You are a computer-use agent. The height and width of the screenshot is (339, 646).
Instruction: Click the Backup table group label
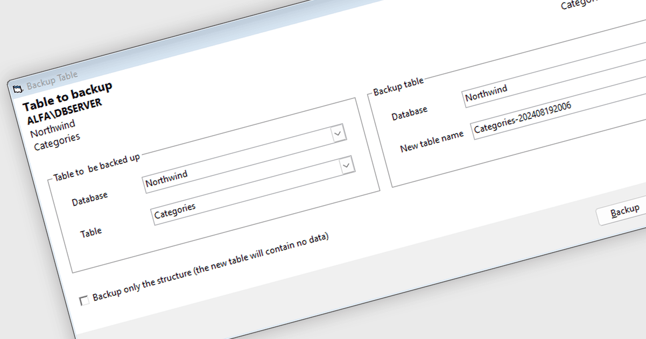pyautogui.click(x=398, y=86)
